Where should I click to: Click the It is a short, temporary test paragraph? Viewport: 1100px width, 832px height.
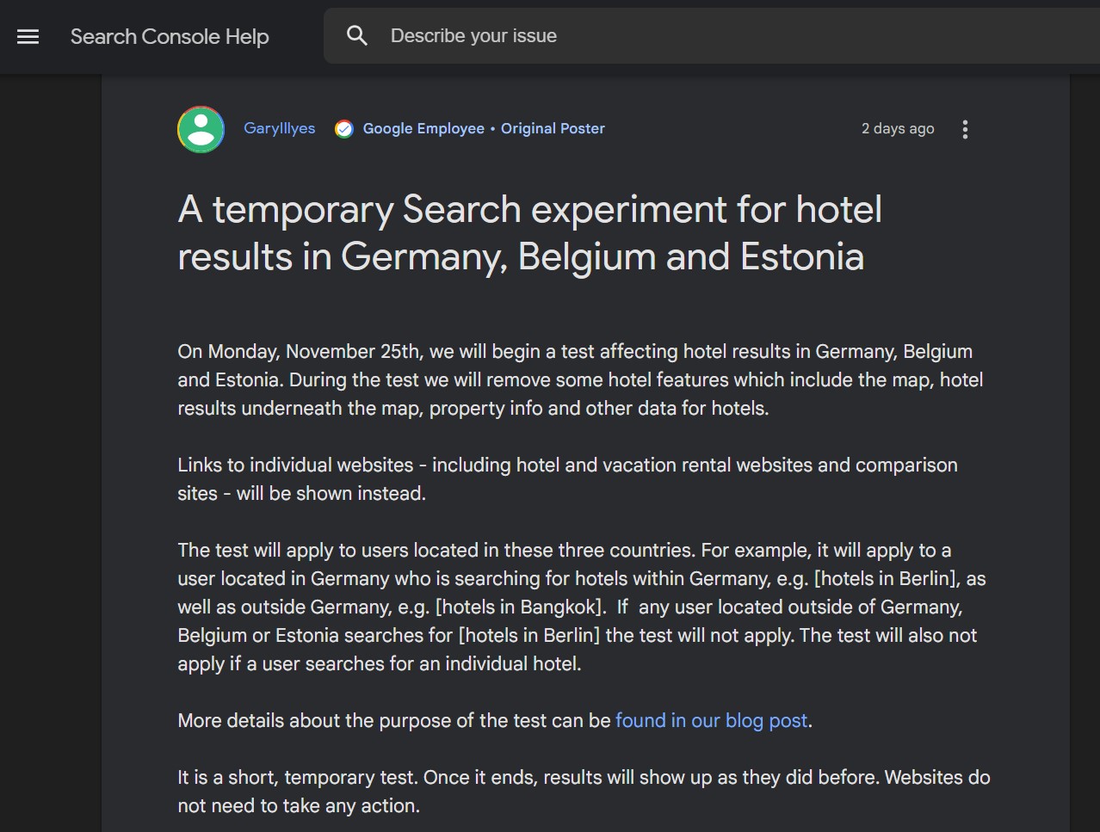click(x=584, y=792)
